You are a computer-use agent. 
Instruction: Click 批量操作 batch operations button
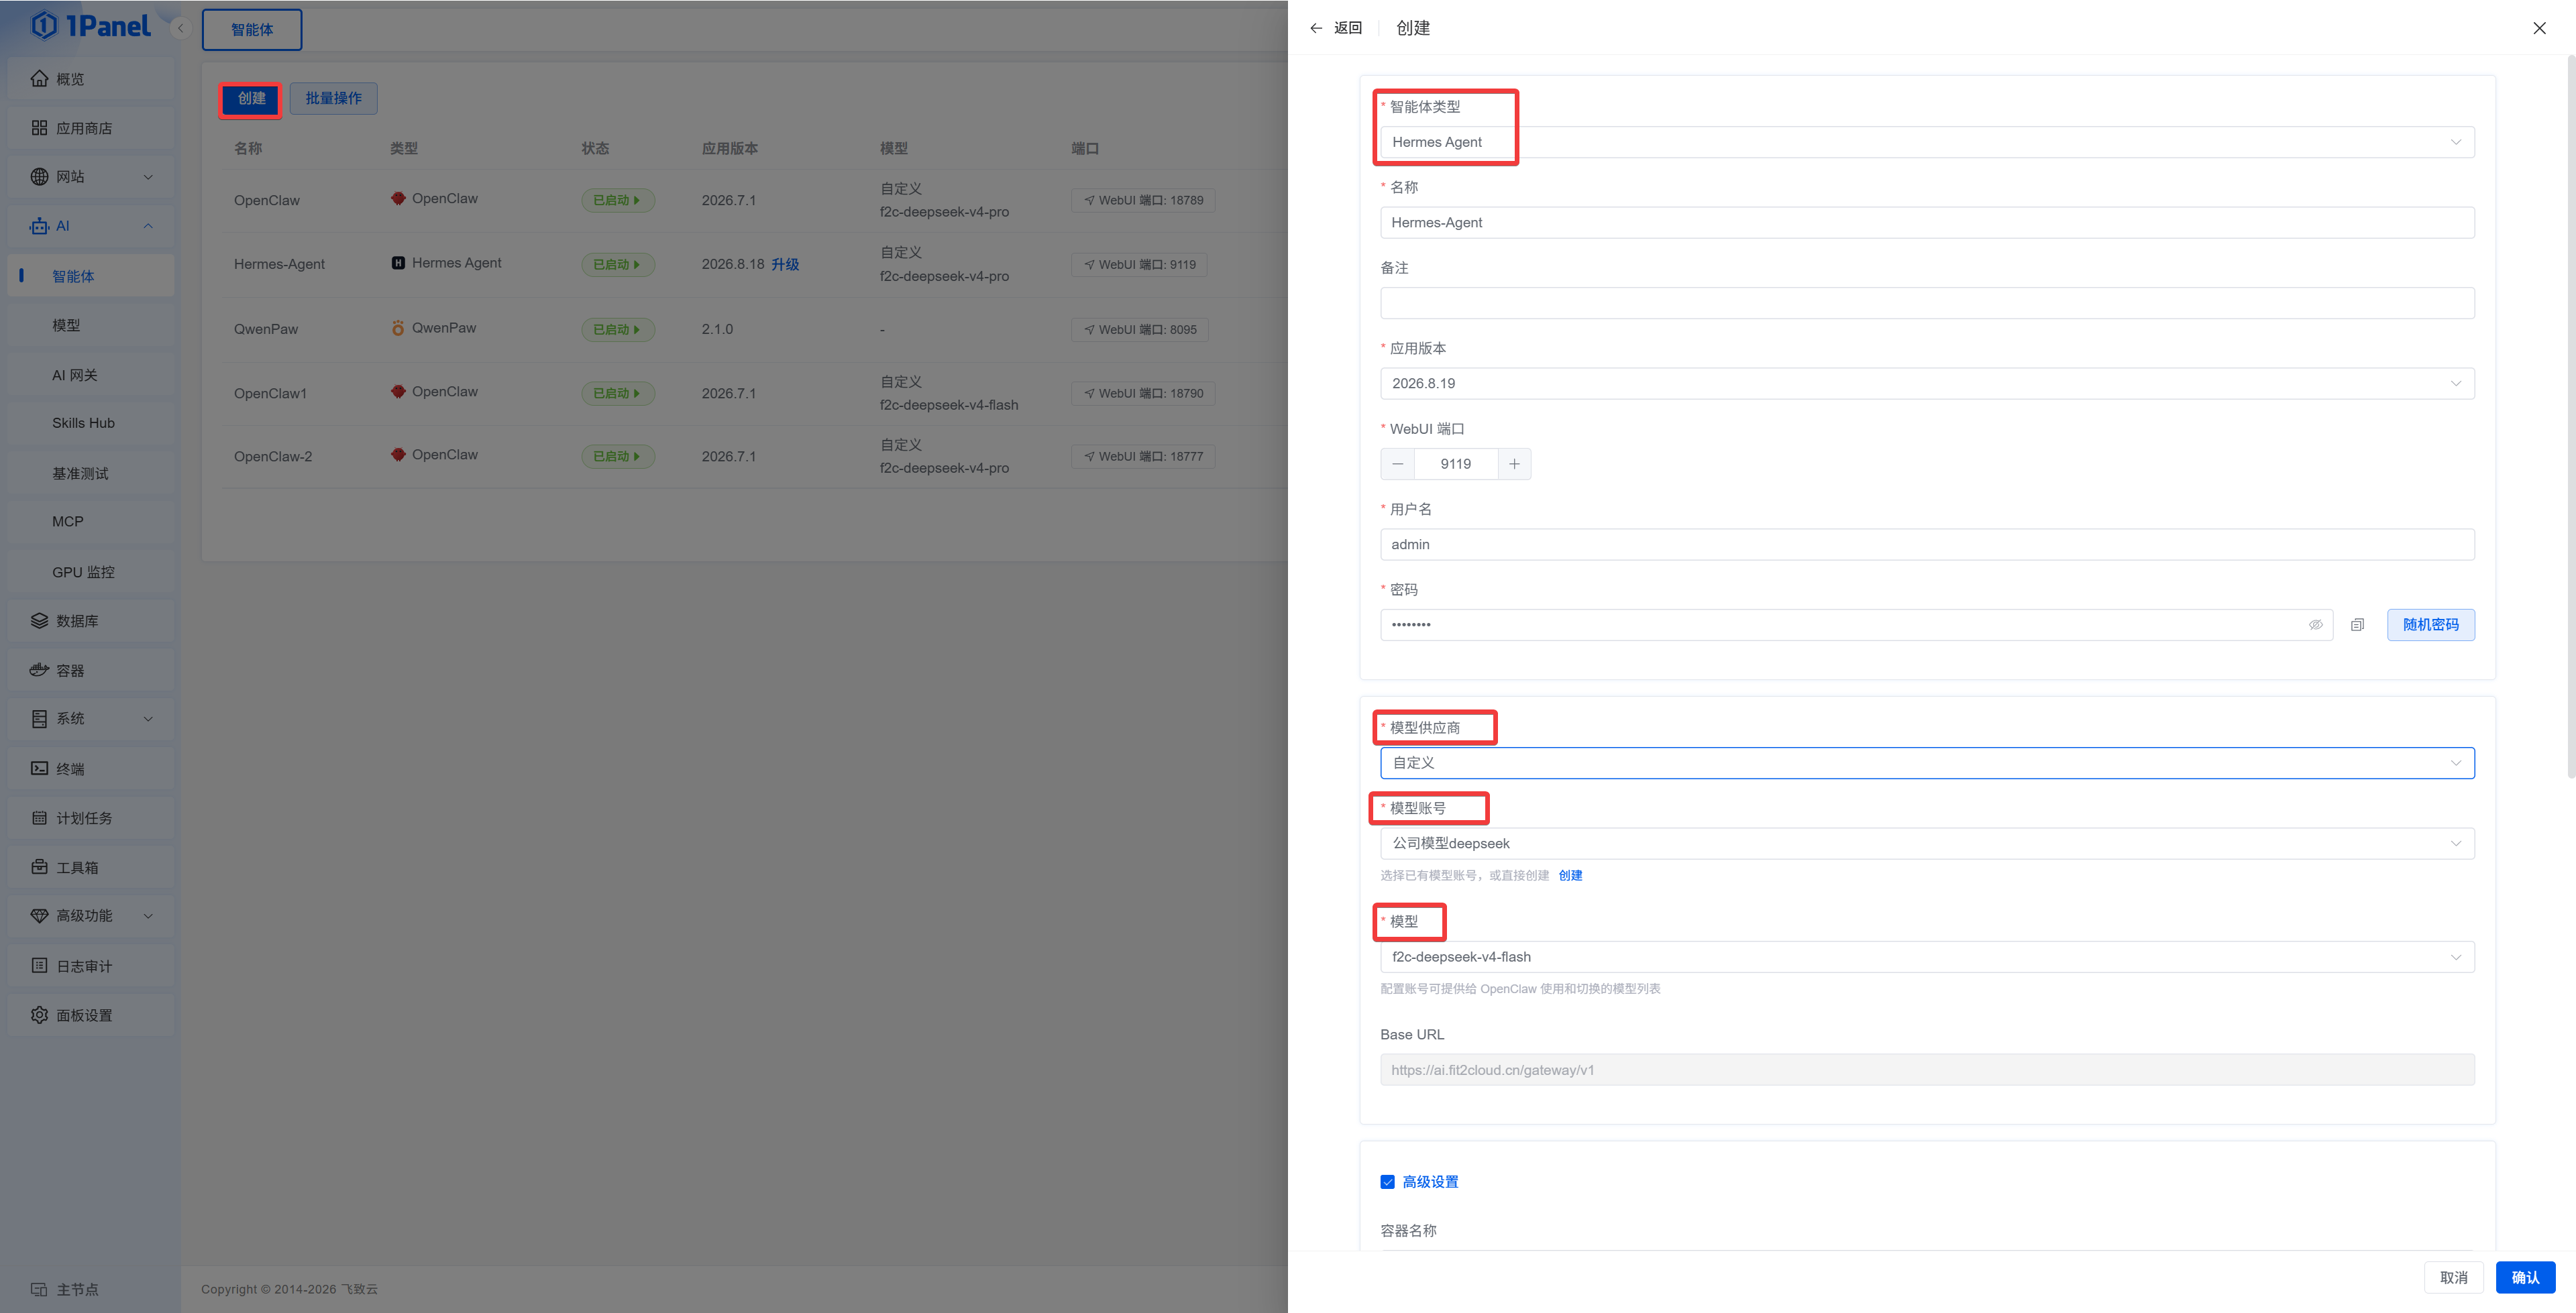click(x=334, y=98)
